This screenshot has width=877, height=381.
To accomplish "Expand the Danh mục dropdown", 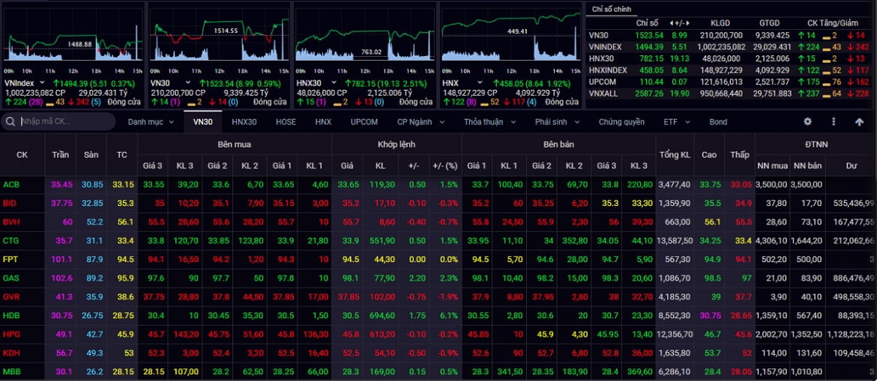I will click(151, 122).
